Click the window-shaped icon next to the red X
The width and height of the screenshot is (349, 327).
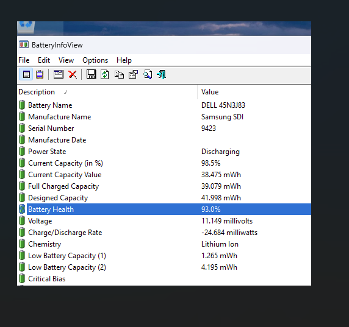pyautogui.click(x=59, y=74)
